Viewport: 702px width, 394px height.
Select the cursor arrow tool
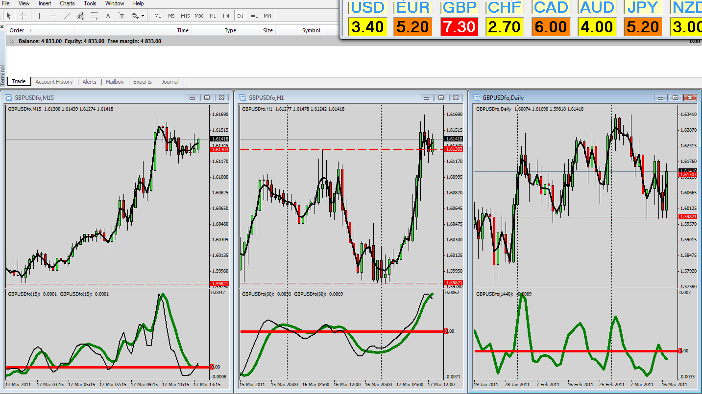(9, 16)
